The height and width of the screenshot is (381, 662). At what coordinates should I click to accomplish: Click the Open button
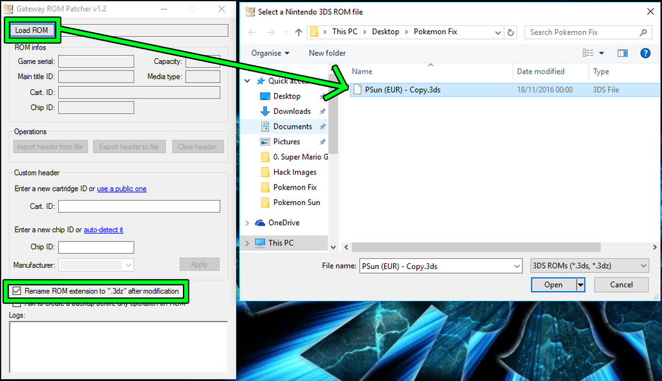[x=553, y=285]
